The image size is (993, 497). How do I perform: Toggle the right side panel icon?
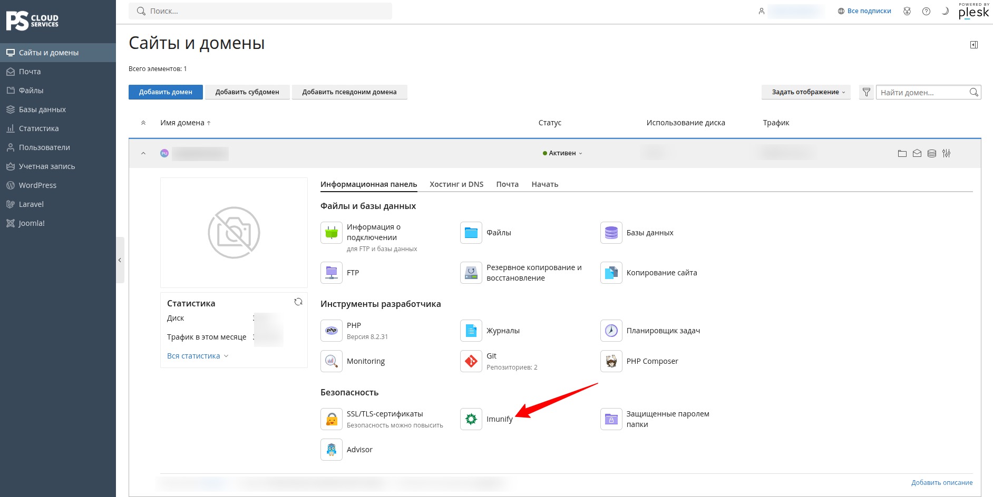pyautogui.click(x=974, y=45)
